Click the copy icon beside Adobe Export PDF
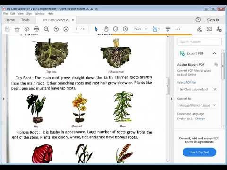Screen dimensions: 227x170 [x=216, y=64]
